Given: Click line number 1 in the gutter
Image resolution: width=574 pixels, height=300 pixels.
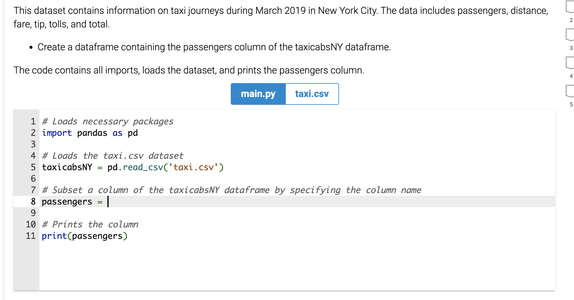Looking at the screenshot, I should 33,121.
